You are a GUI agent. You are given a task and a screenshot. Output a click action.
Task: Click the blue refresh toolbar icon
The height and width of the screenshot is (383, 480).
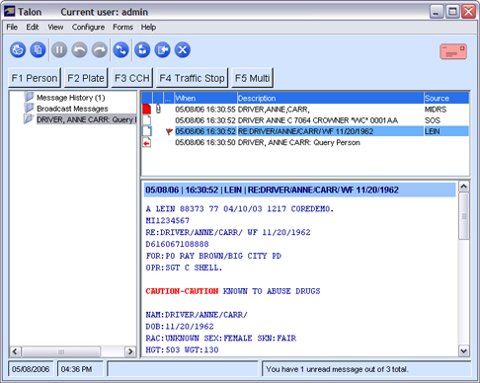click(x=142, y=50)
